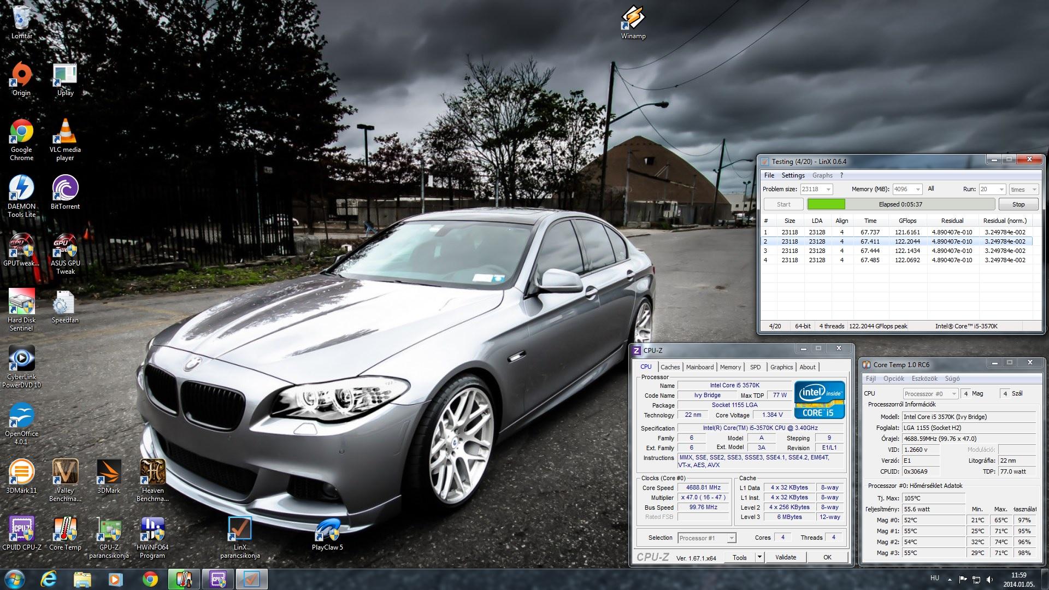The width and height of the screenshot is (1049, 590).
Task: Open the CPU-Z Tools dropdown arrow
Action: pyautogui.click(x=759, y=557)
